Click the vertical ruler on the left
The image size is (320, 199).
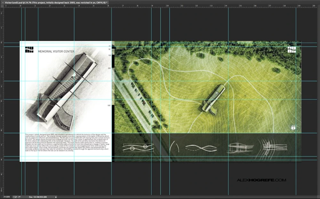click(2, 101)
